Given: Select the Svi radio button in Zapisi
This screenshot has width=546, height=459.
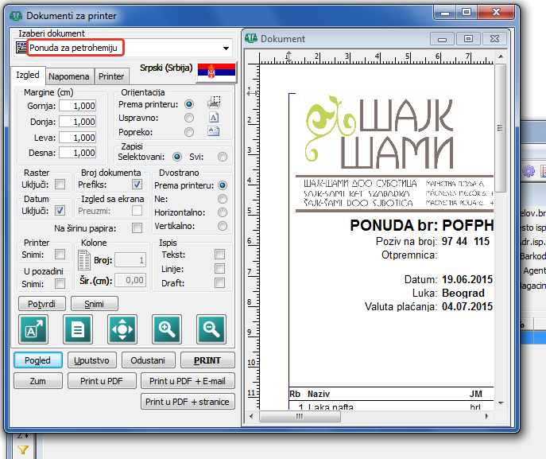Looking at the screenshot, I should coord(223,157).
